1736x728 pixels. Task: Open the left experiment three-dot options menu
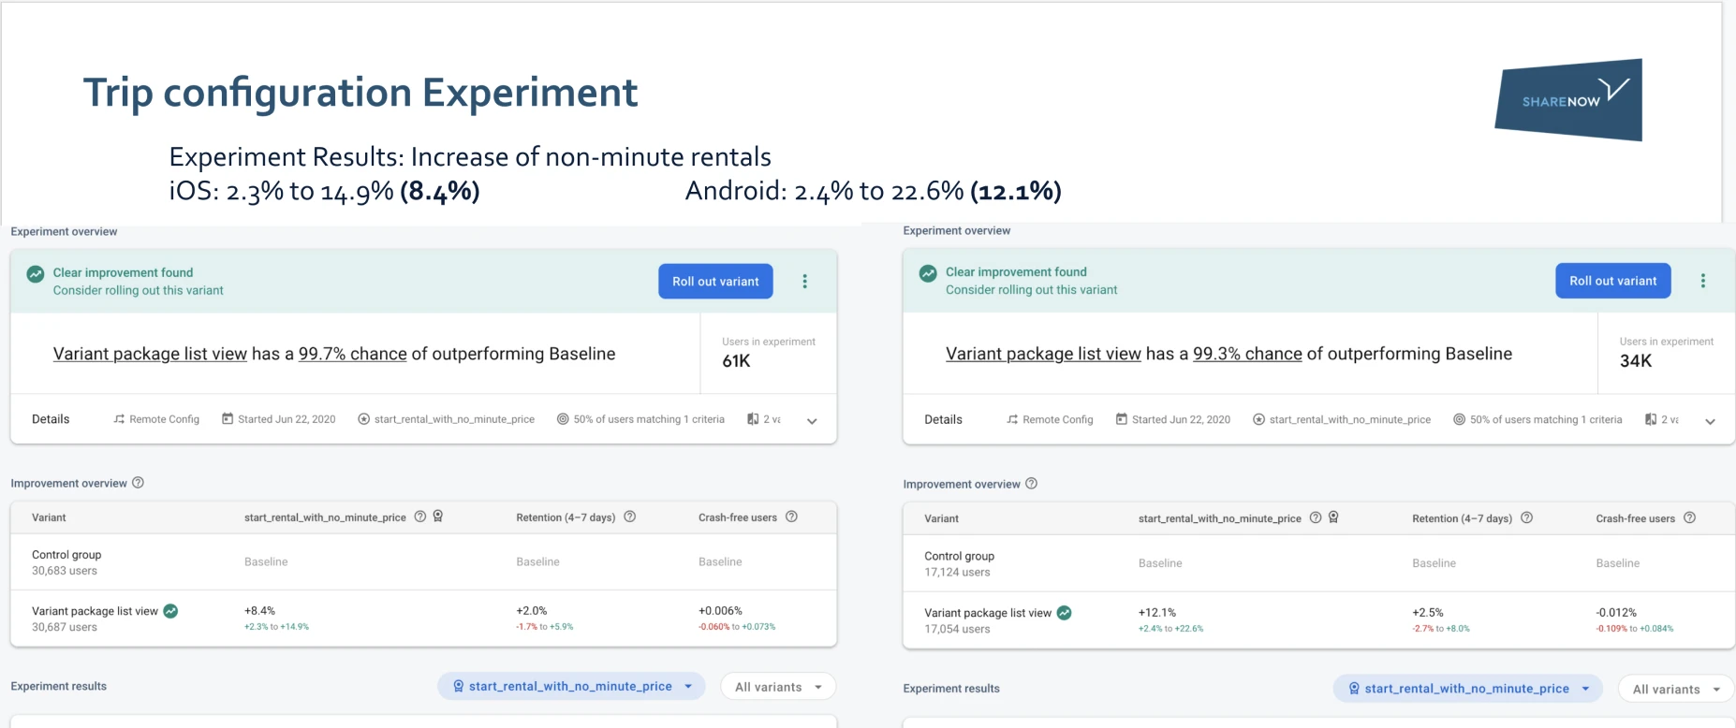[804, 282]
